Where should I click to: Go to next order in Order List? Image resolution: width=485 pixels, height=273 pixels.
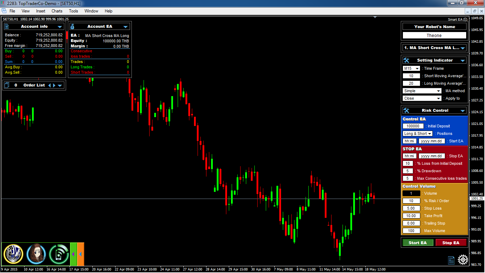(54, 85)
